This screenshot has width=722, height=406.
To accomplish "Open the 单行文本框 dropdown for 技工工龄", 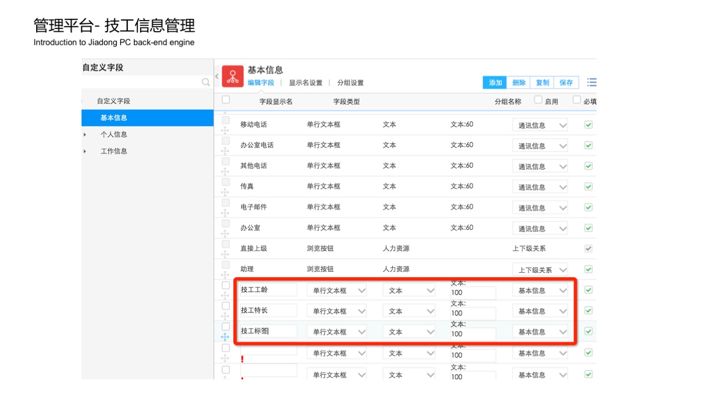I will point(337,290).
